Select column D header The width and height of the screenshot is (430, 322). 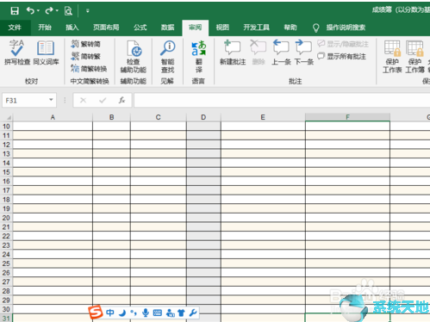(x=203, y=117)
